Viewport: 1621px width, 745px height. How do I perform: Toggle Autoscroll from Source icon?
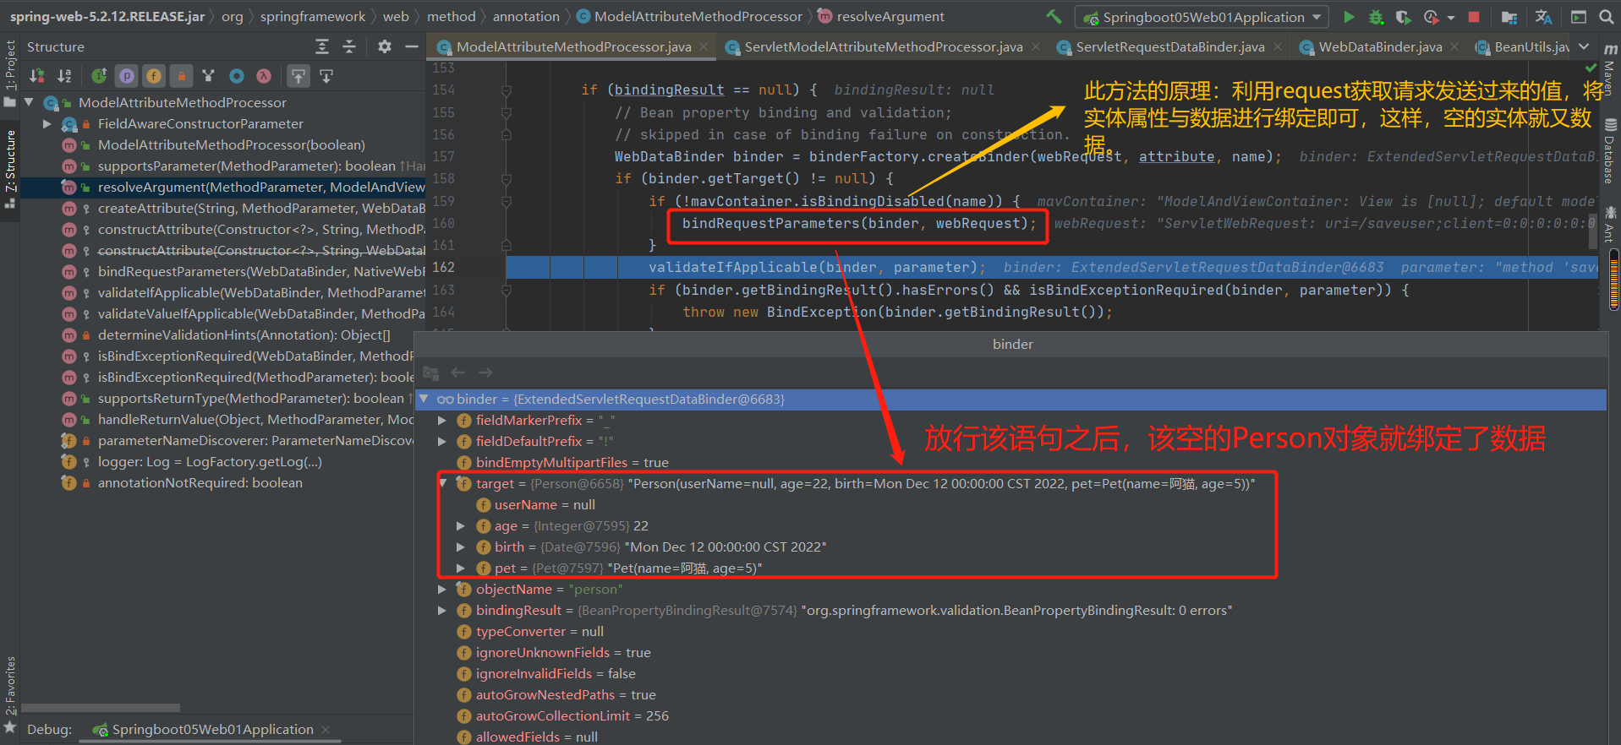point(326,76)
